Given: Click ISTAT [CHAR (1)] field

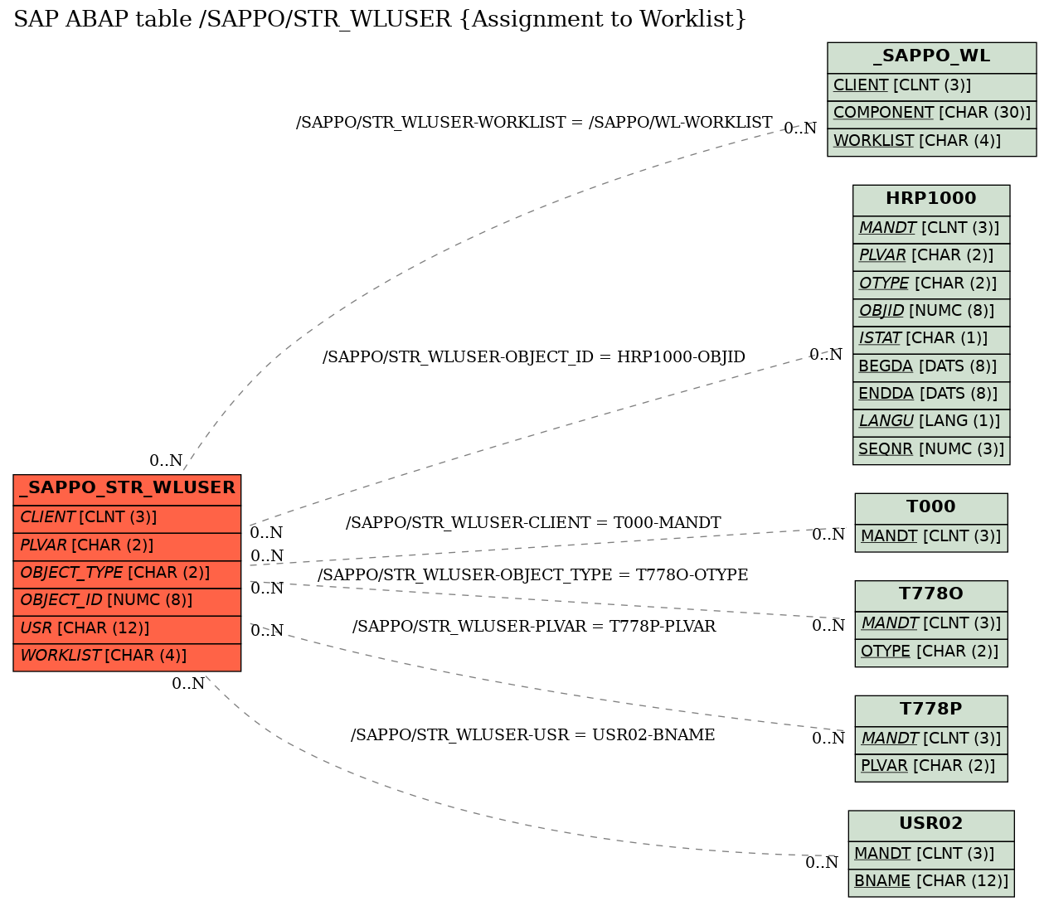Looking at the screenshot, I should point(931,339).
